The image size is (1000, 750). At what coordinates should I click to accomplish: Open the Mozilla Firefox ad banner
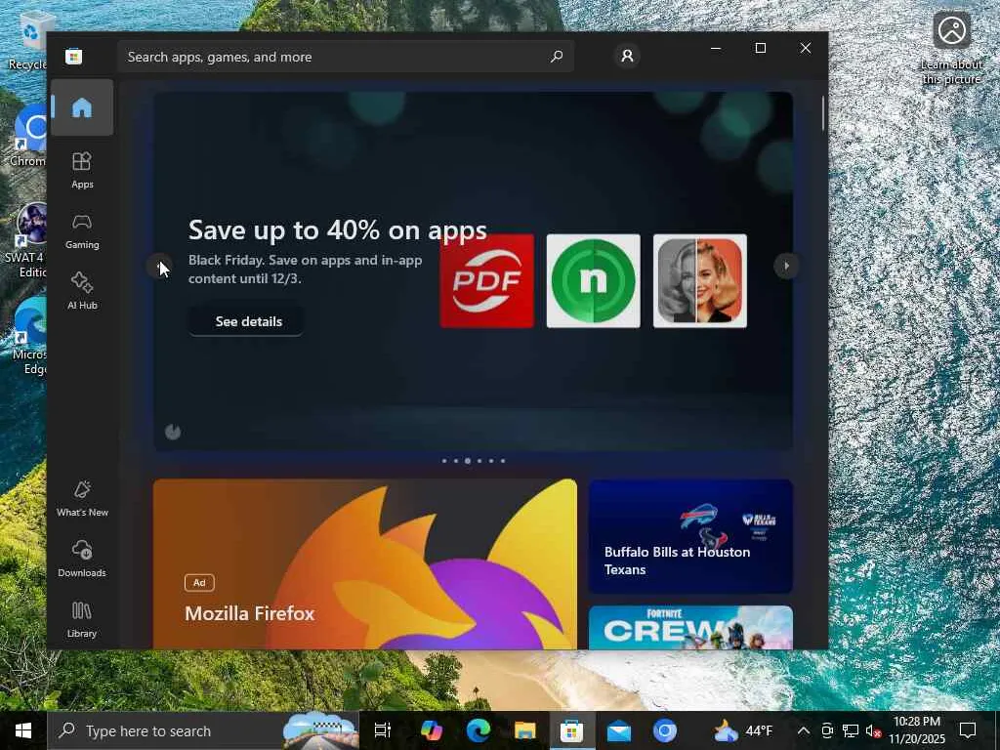pyautogui.click(x=365, y=563)
